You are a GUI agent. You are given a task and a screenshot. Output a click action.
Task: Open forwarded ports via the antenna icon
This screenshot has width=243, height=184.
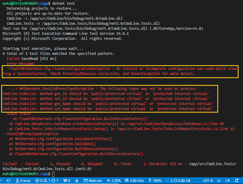point(66,180)
